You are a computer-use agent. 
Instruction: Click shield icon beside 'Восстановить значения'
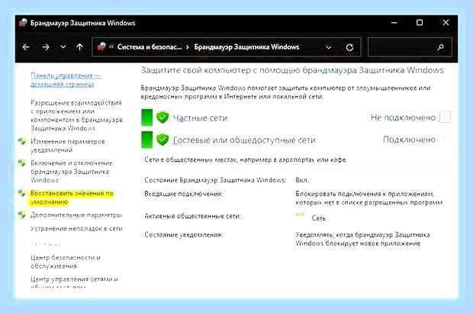coord(22,193)
